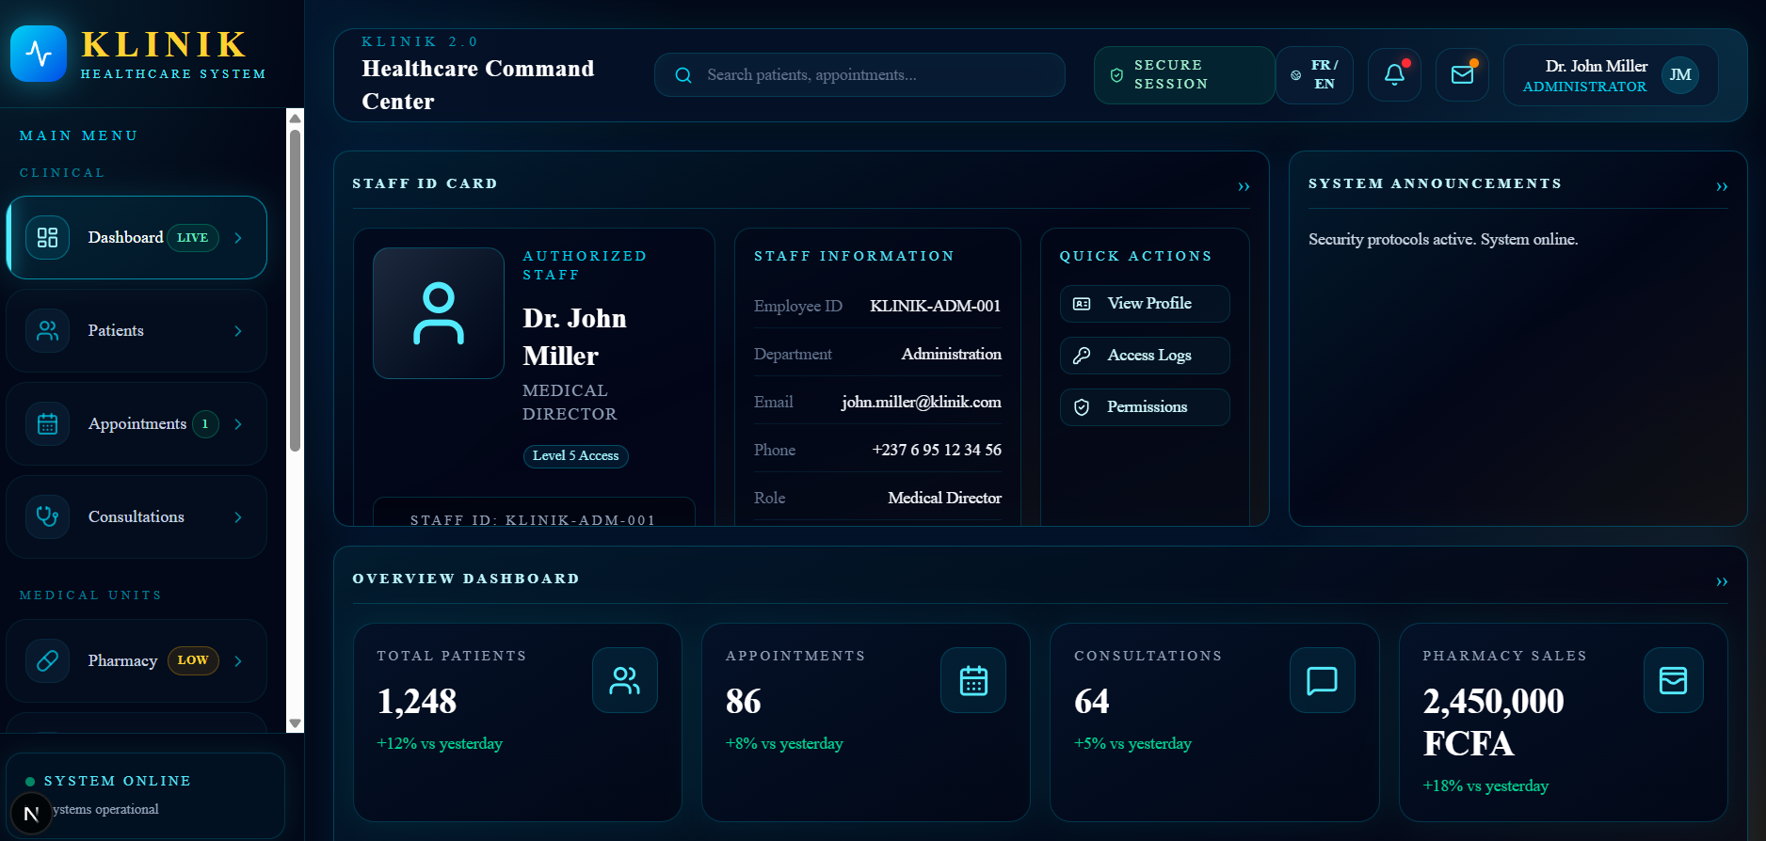
Task: Click the Patients people icon in sidebar
Action: (47, 330)
